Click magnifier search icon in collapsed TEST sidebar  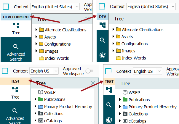109,105
